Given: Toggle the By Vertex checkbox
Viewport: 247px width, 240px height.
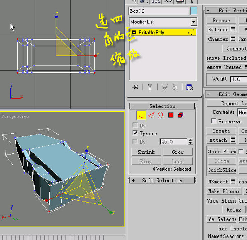Looking at the screenshot, I should click(135, 125).
